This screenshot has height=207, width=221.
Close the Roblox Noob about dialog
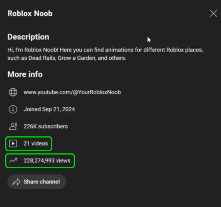213,13
